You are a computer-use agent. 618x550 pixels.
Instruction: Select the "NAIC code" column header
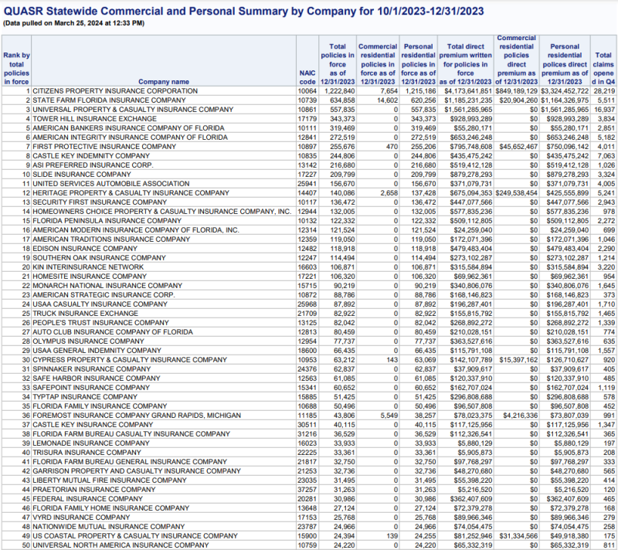[307, 76]
